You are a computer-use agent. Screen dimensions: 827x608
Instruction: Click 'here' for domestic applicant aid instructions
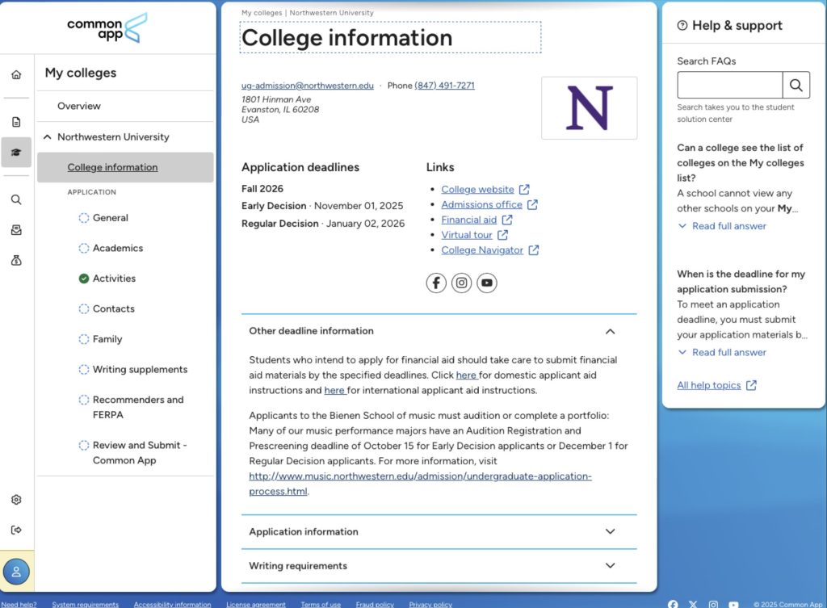466,375
